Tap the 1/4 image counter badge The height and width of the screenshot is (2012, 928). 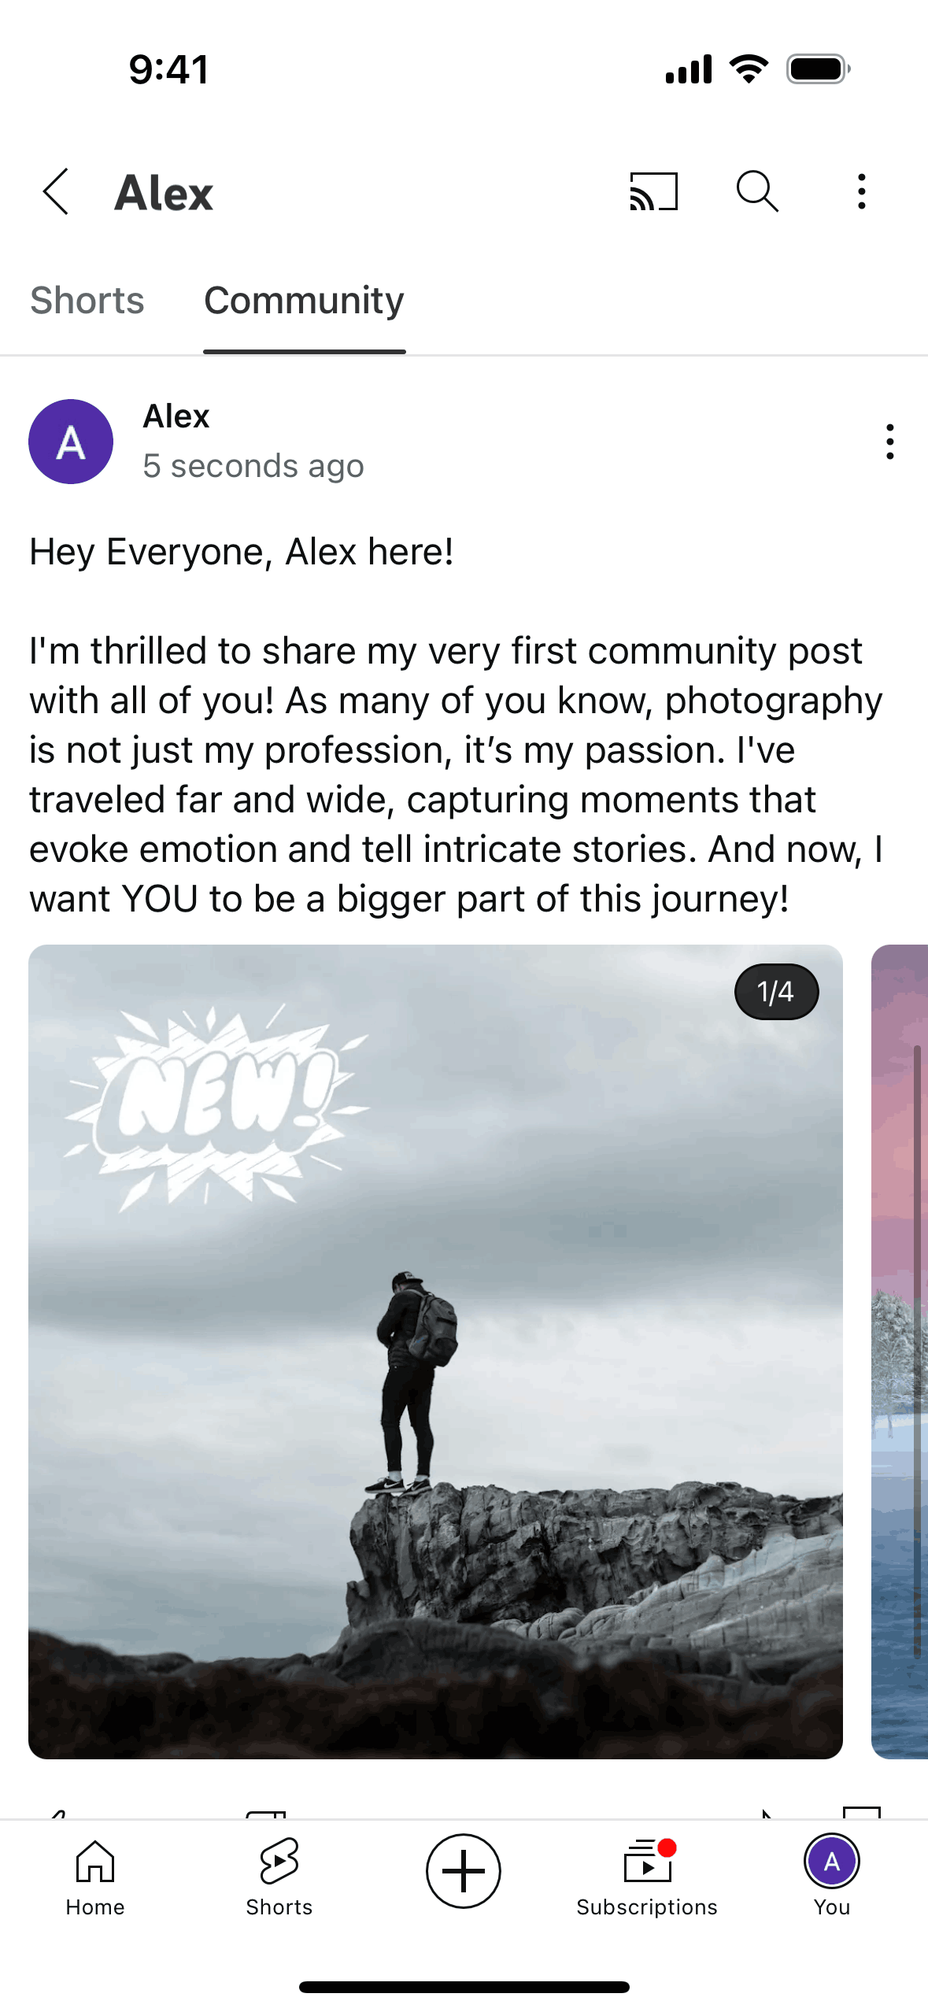(776, 992)
